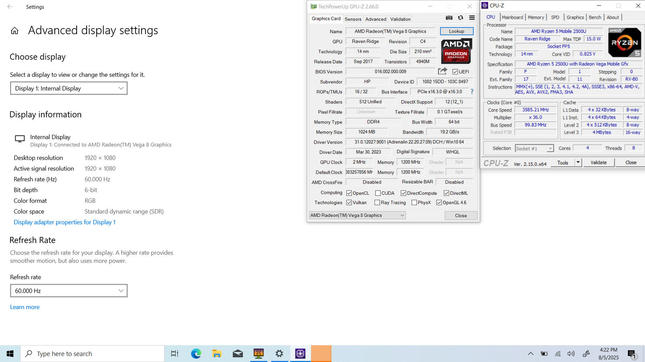Viewport: 645px width, 362px height.
Task: Toggle the CUDA checkbox
Action: point(378,193)
